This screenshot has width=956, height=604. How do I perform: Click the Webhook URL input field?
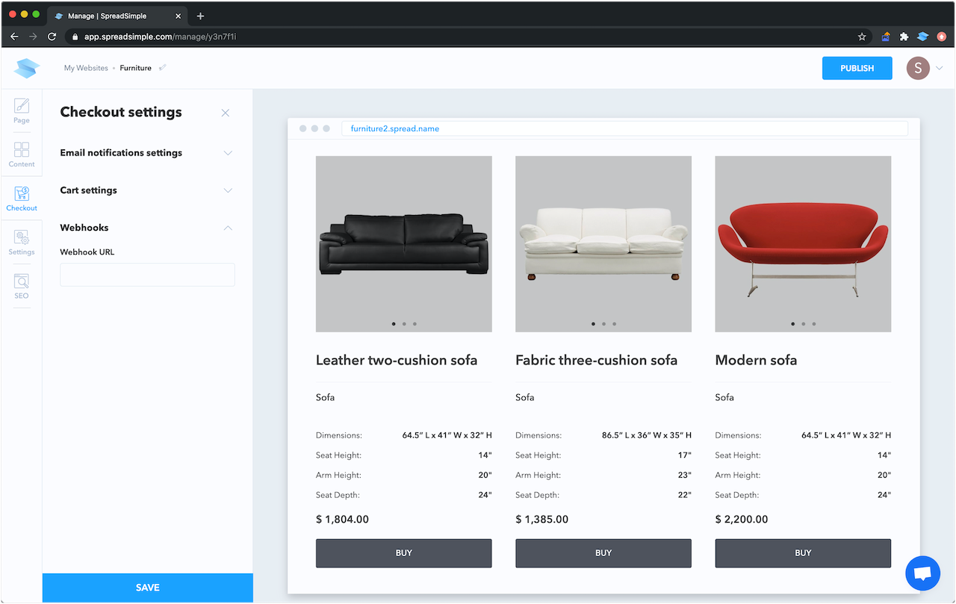(x=147, y=275)
